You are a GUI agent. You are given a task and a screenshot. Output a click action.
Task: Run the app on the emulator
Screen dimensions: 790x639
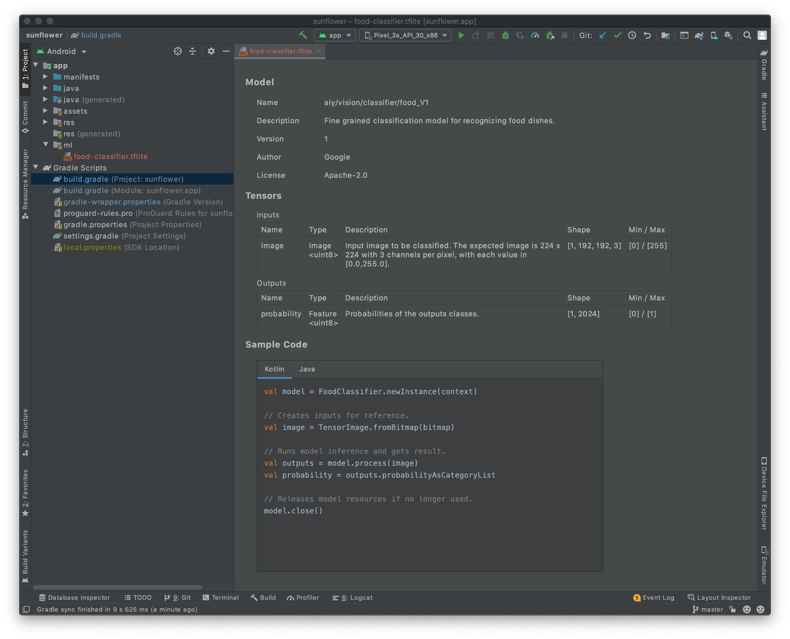coord(461,35)
